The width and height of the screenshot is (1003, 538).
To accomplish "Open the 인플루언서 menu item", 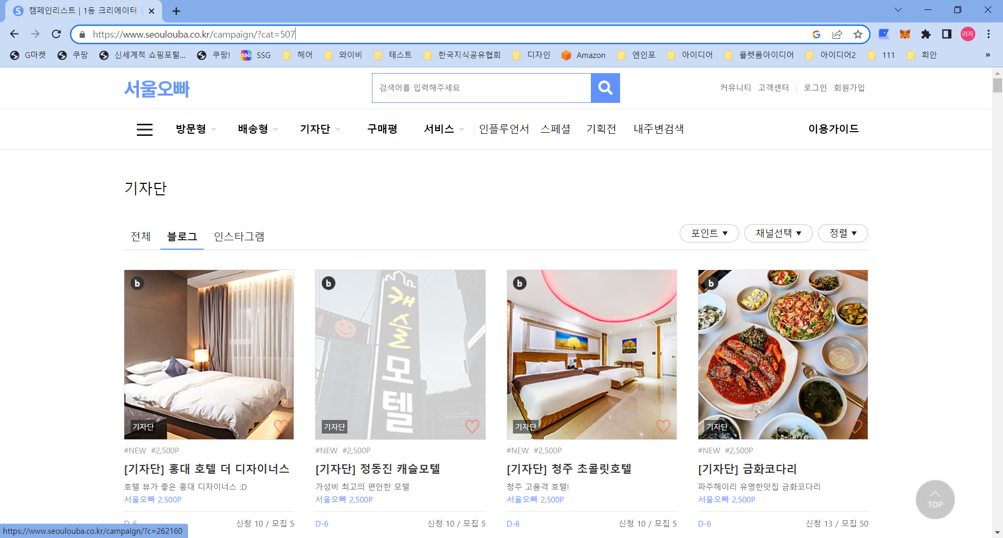I will pos(504,129).
